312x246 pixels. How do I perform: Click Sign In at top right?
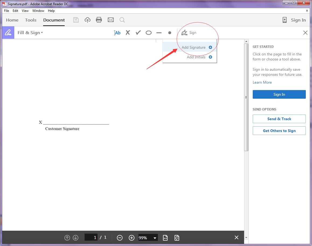click(298, 20)
